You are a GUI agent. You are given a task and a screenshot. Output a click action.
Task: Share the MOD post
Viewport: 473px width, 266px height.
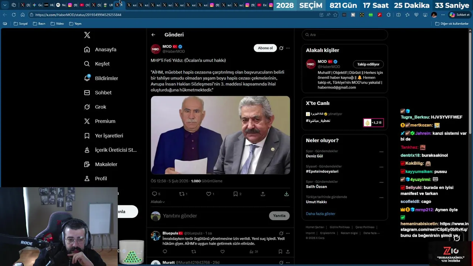[x=263, y=194]
